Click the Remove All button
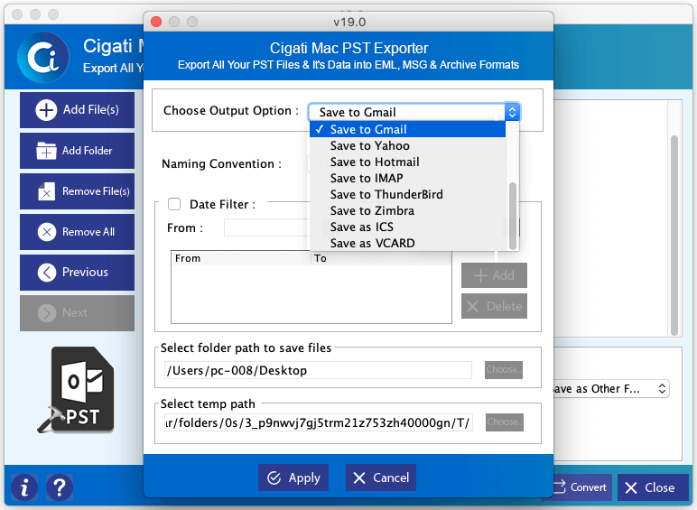The image size is (697, 510). click(x=77, y=232)
